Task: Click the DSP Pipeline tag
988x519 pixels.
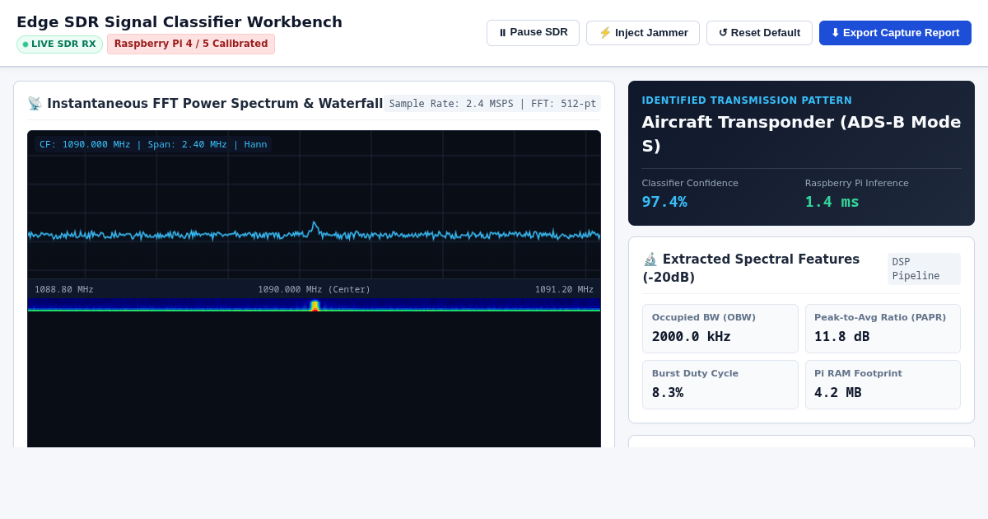Action: pyautogui.click(x=924, y=269)
